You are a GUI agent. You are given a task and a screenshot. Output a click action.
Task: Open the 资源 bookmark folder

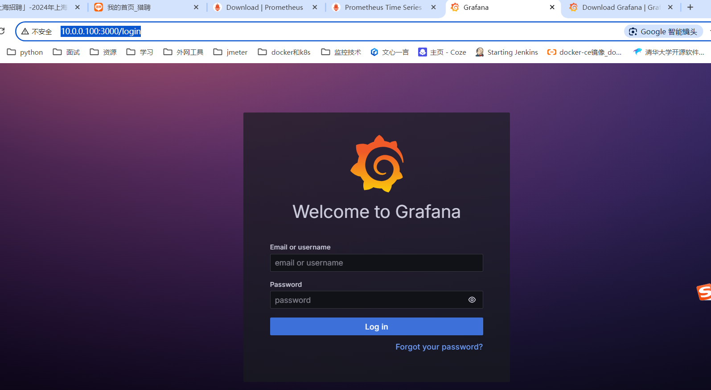103,52
